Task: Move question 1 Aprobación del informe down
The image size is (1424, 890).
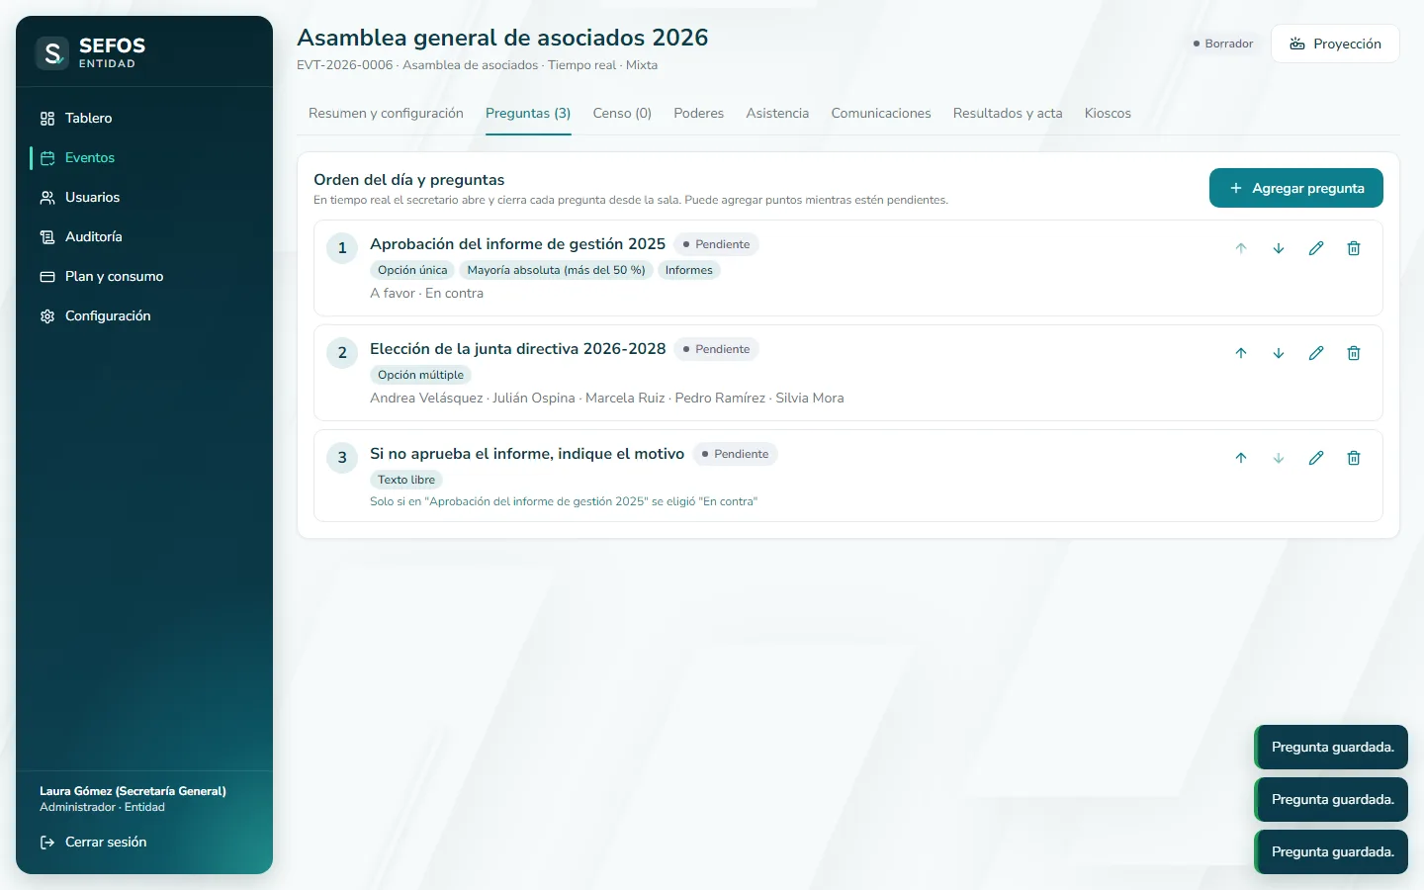Action: 1279,248
